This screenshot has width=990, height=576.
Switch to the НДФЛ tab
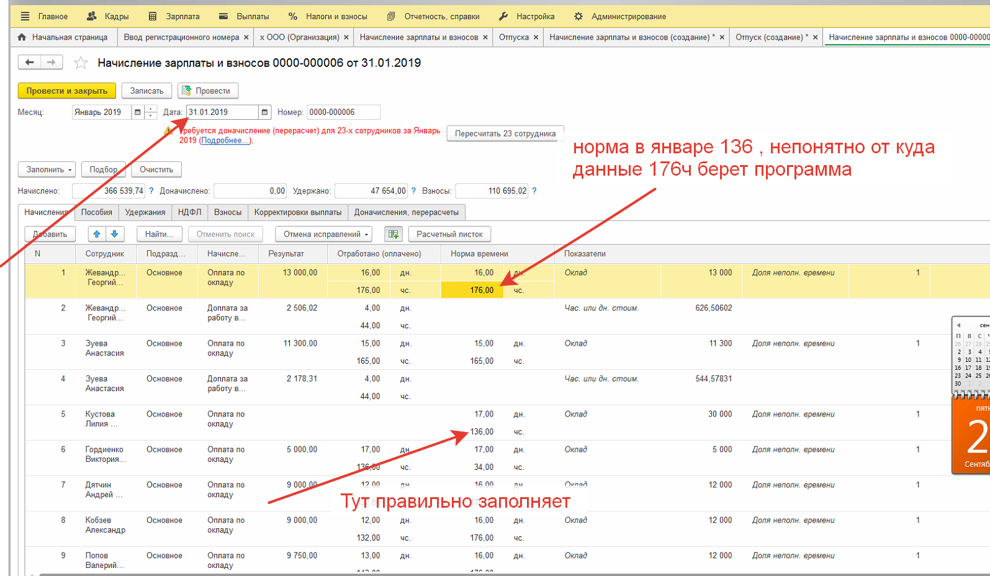189,212
